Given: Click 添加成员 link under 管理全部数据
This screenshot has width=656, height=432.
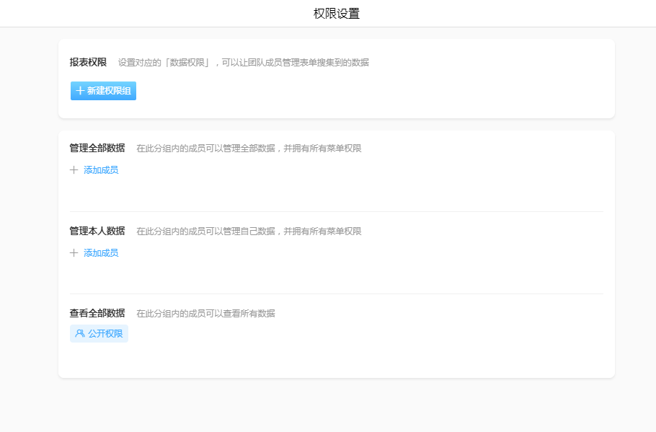Looking at the screenshot, I should tap(101, 170).
